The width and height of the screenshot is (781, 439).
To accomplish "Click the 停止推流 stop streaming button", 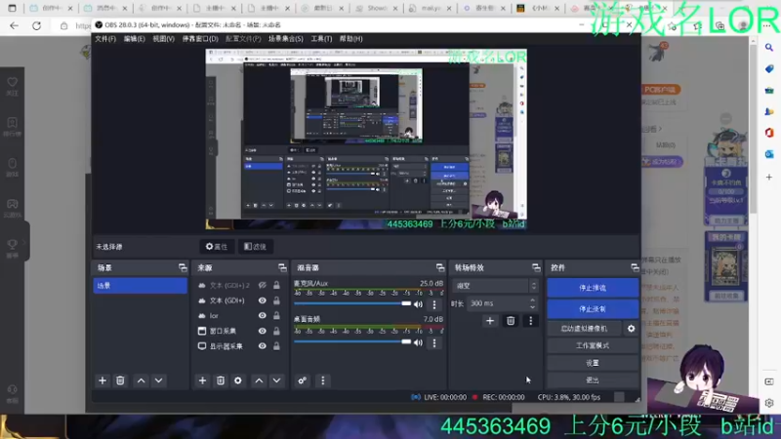I will 593,288.
